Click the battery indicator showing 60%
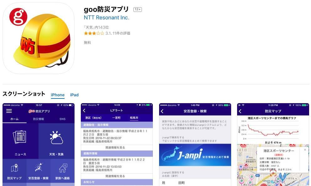 point(69,105)
